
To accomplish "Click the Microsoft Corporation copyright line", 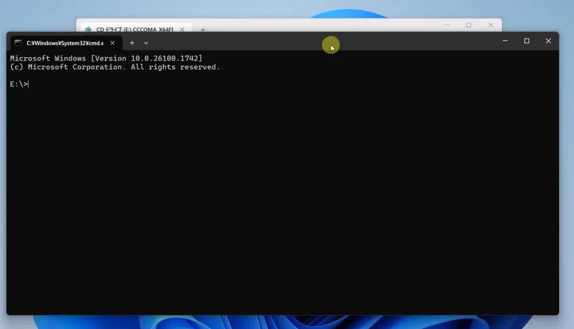I will [x=115, y=67].
